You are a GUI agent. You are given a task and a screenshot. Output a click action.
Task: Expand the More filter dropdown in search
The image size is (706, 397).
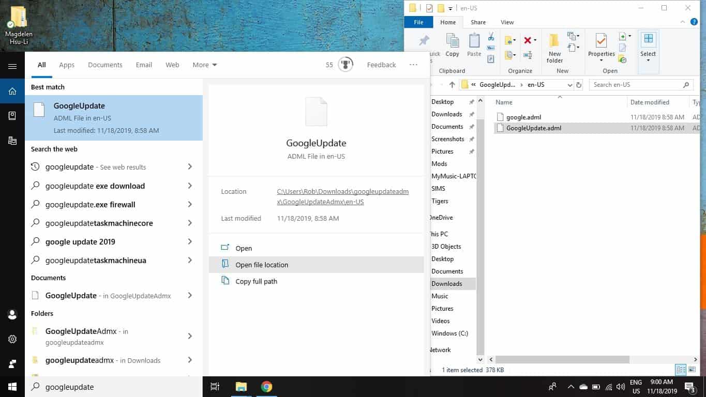pos(205,65)
